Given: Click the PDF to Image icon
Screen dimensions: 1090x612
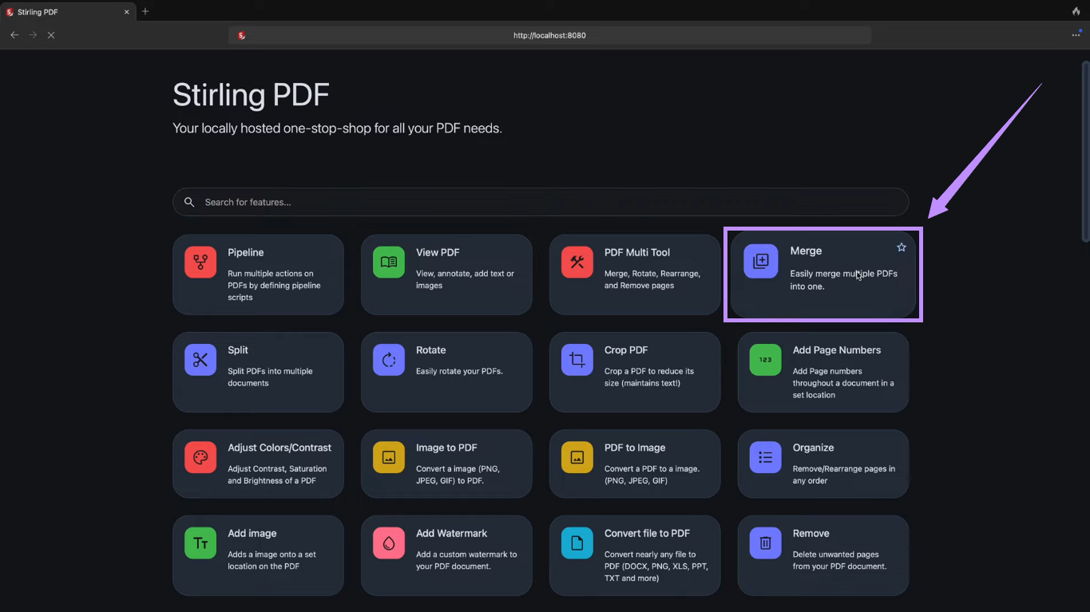Looking at the screenshot, I should [x=577, y=457].
